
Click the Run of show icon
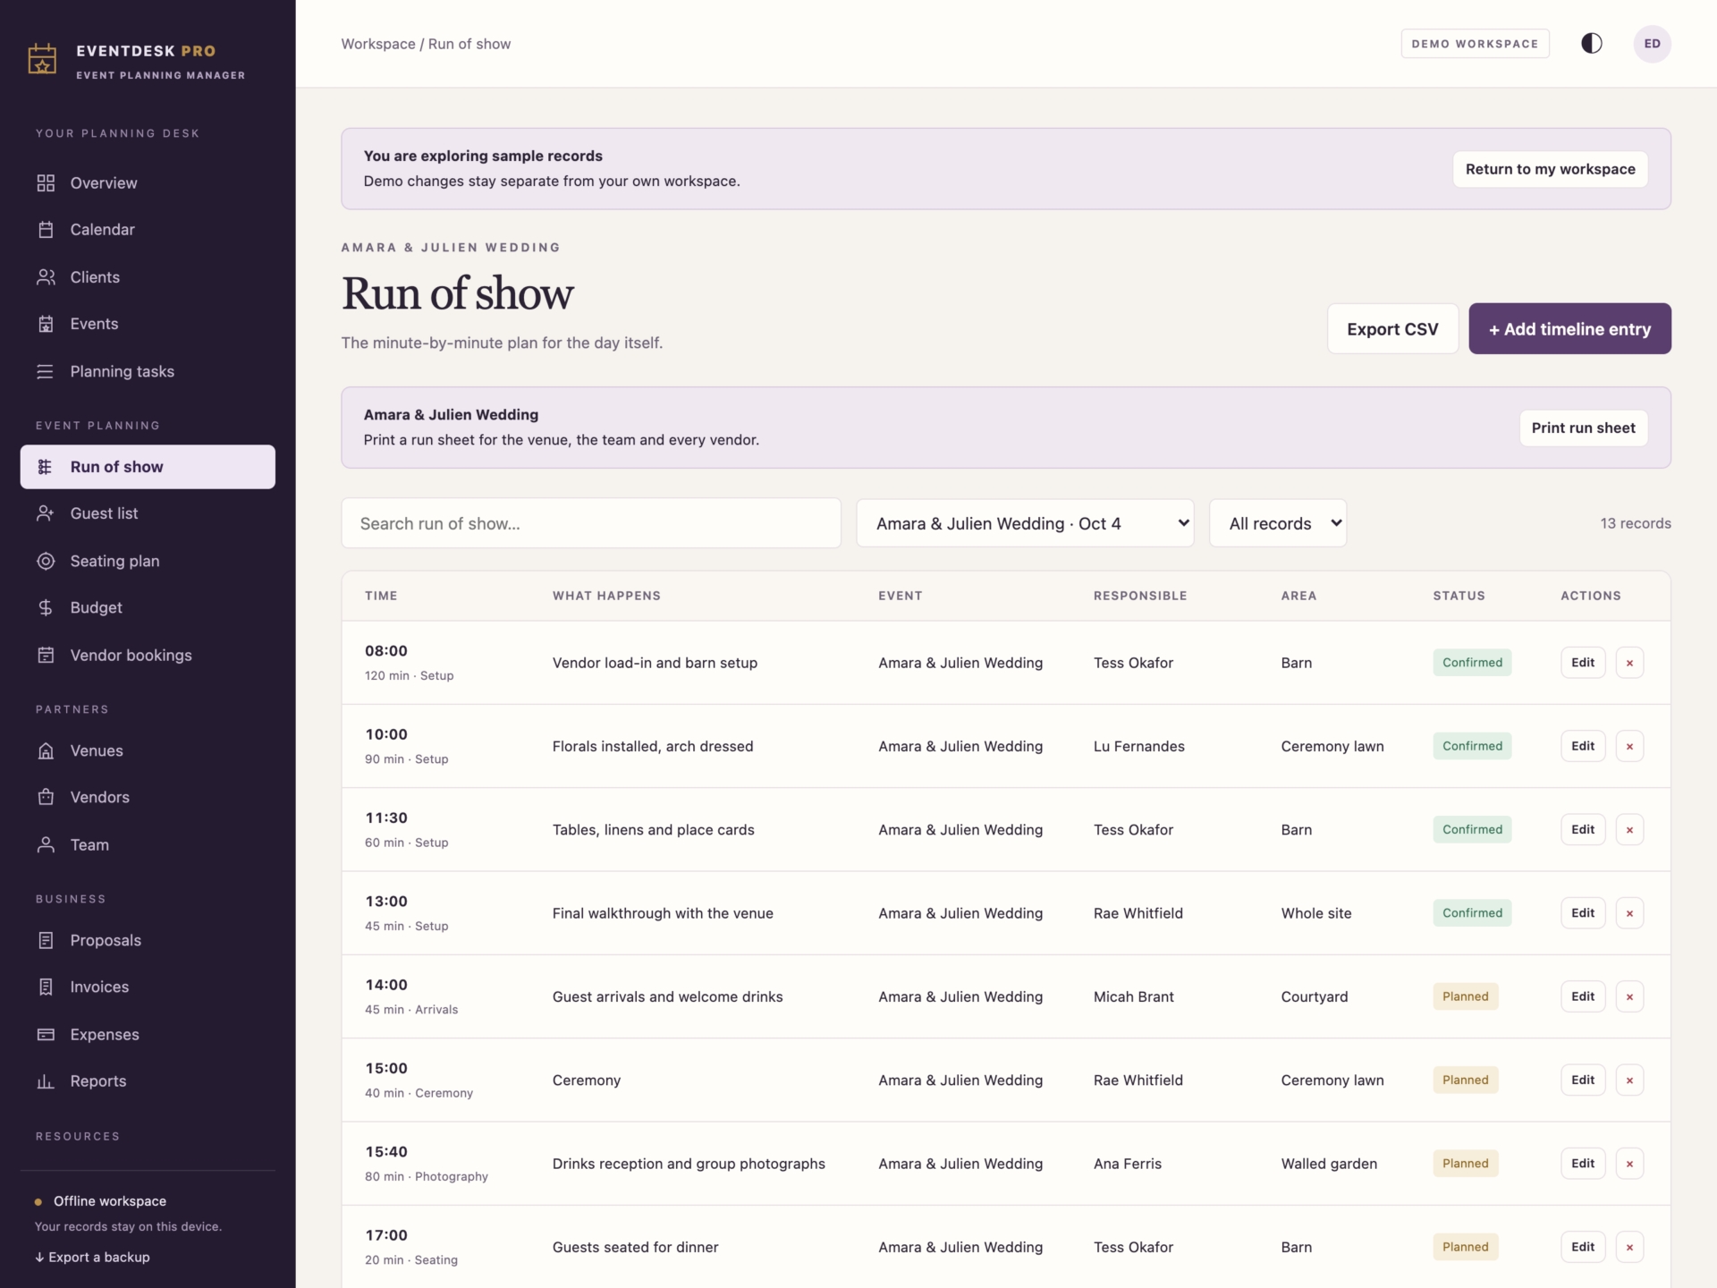pyautogui.click(x=46, y=467)
